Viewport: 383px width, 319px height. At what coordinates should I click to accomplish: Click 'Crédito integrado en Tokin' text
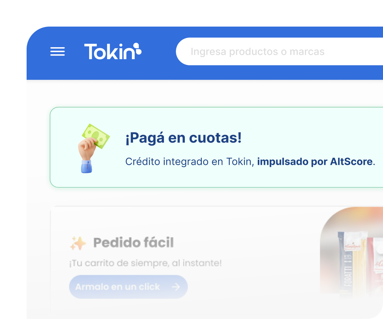pyautogui.click(x=188, y=161)
